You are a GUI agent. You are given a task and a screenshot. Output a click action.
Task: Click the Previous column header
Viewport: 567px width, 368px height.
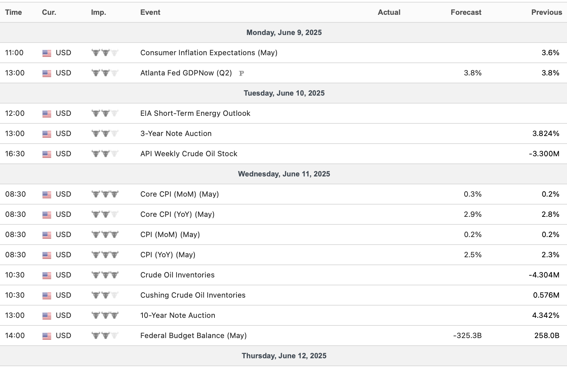pyautogui.click(x=546, y=12)
